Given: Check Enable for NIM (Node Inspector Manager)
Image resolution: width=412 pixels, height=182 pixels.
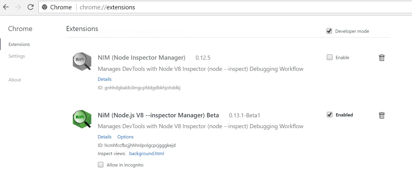Looking at the screenshot, I should 330,57.
